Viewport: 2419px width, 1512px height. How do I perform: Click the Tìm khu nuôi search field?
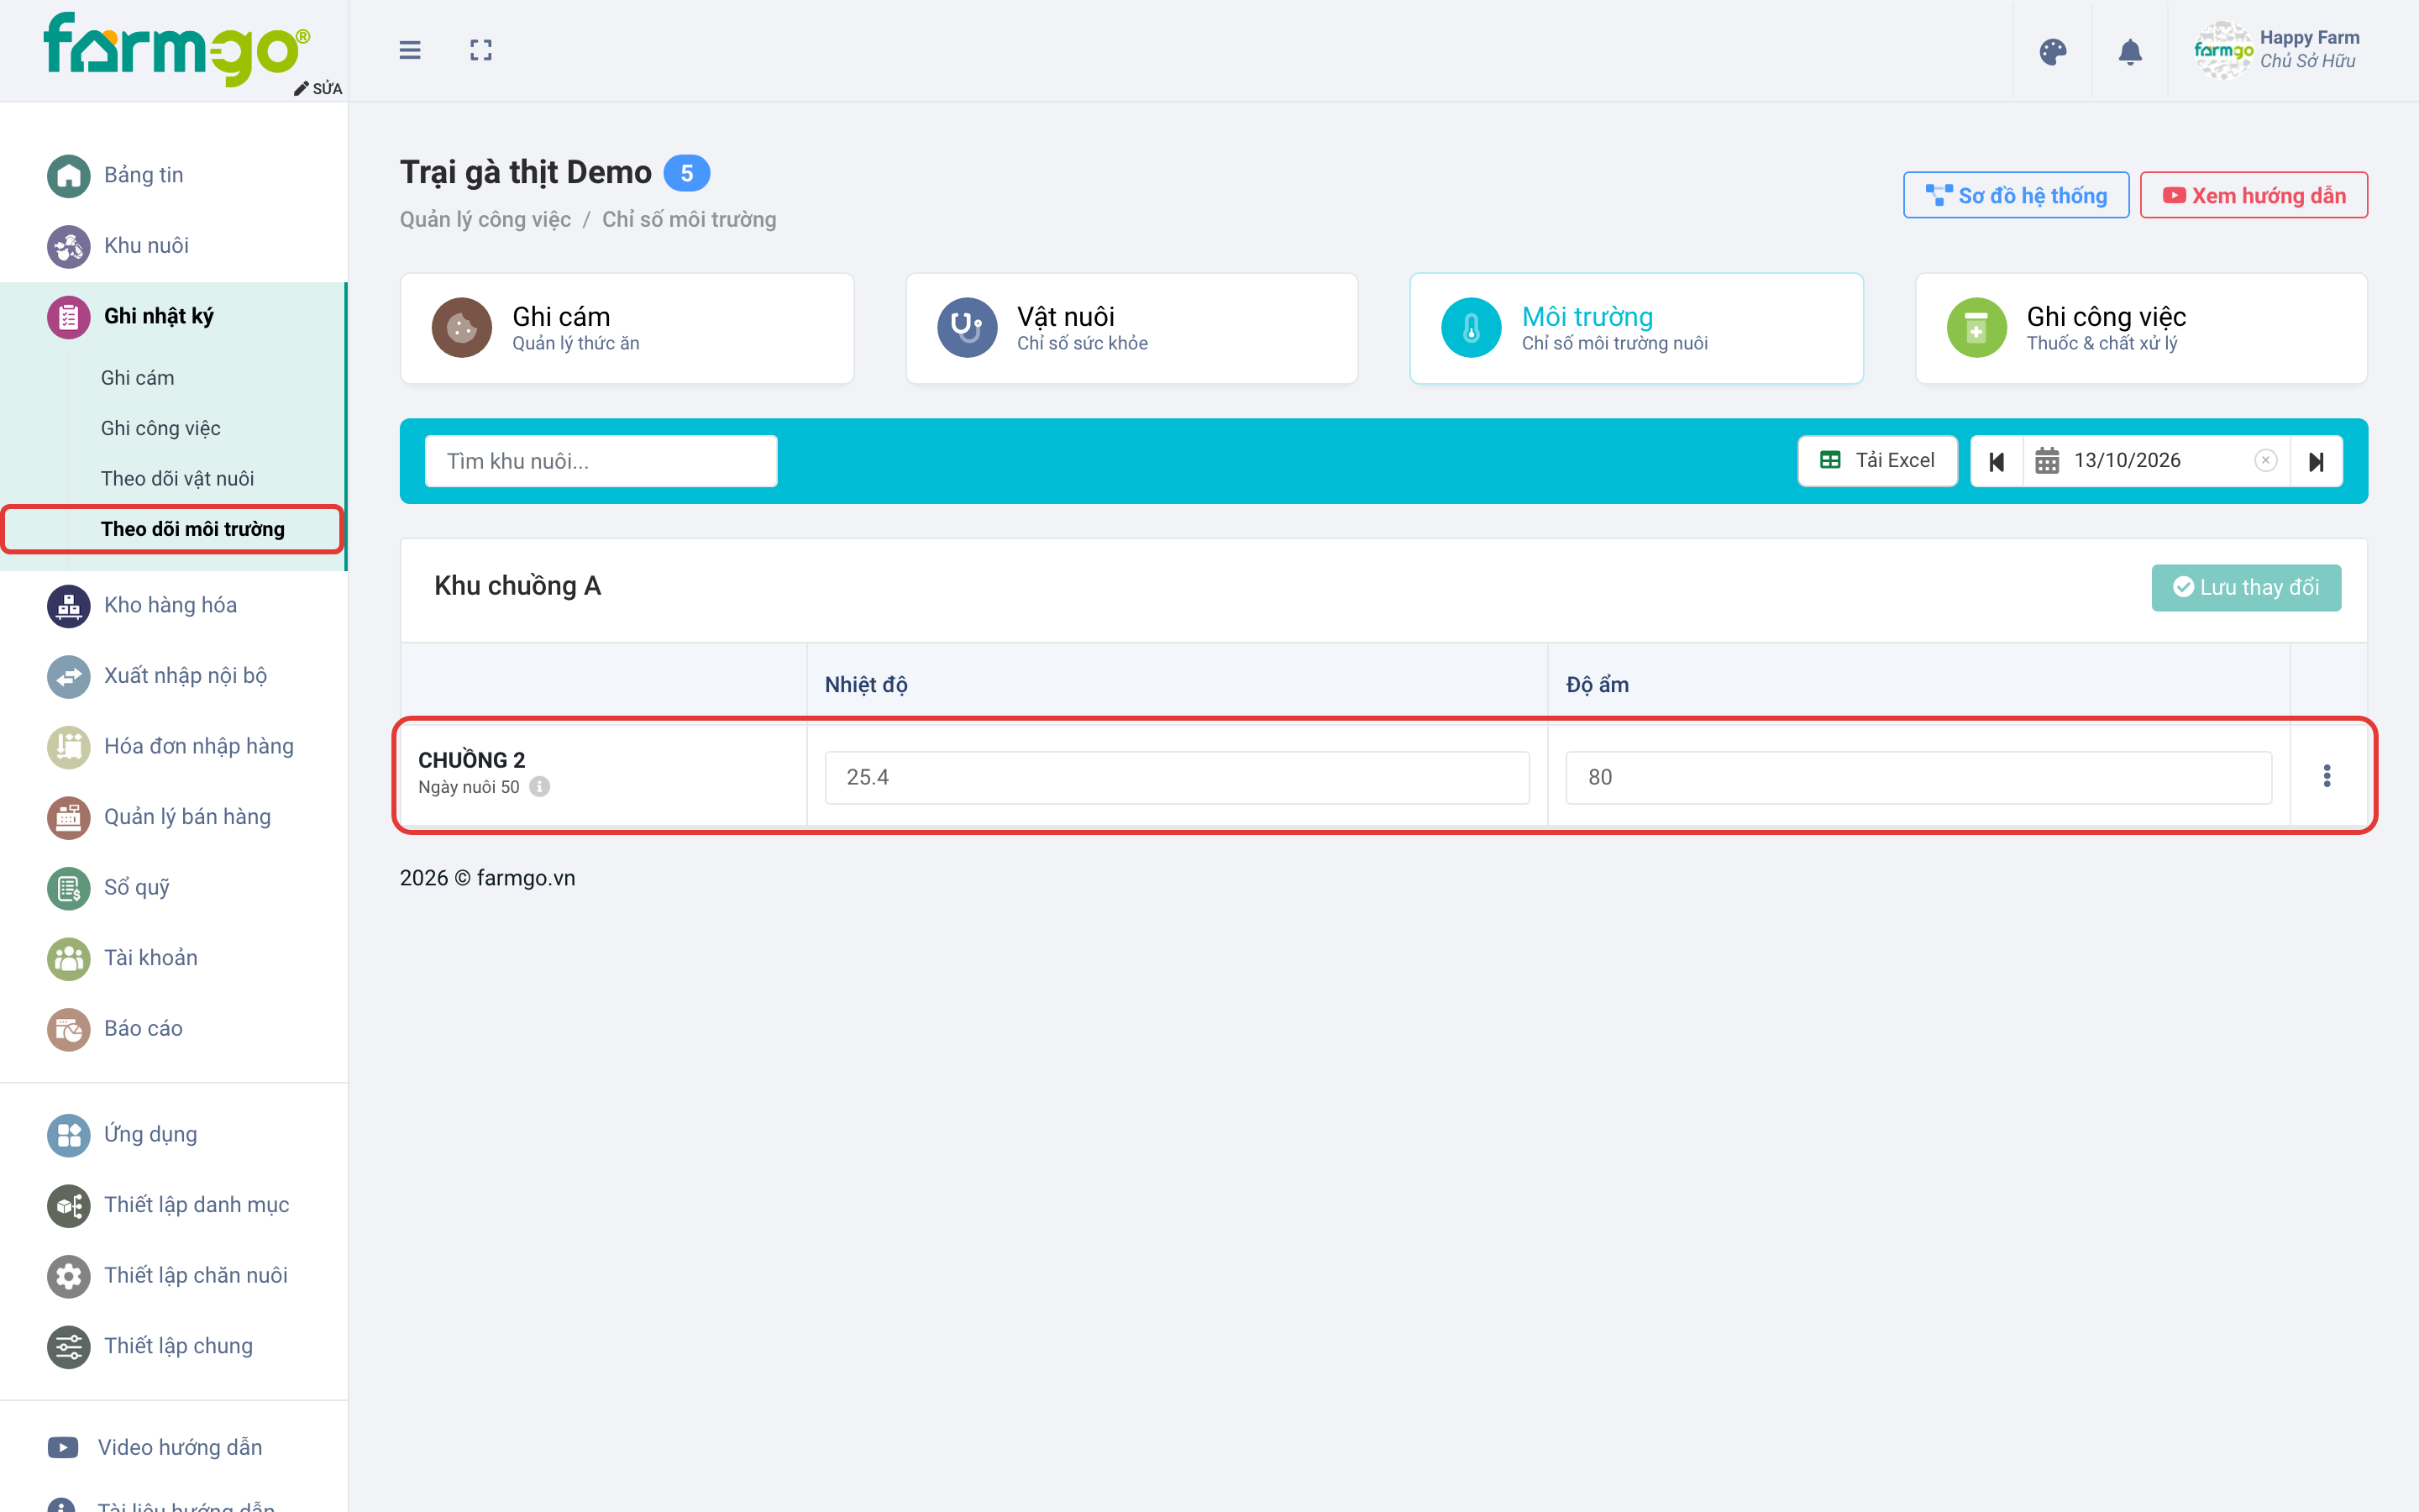[x=601, y=461]
